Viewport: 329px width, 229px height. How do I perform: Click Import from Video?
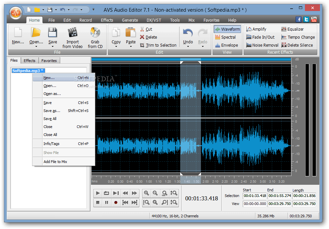(x=73, y=38)
